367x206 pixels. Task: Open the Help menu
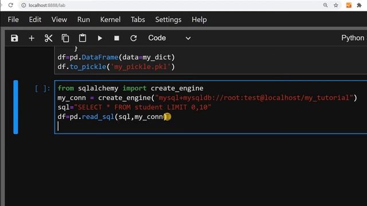pos(199,19)
